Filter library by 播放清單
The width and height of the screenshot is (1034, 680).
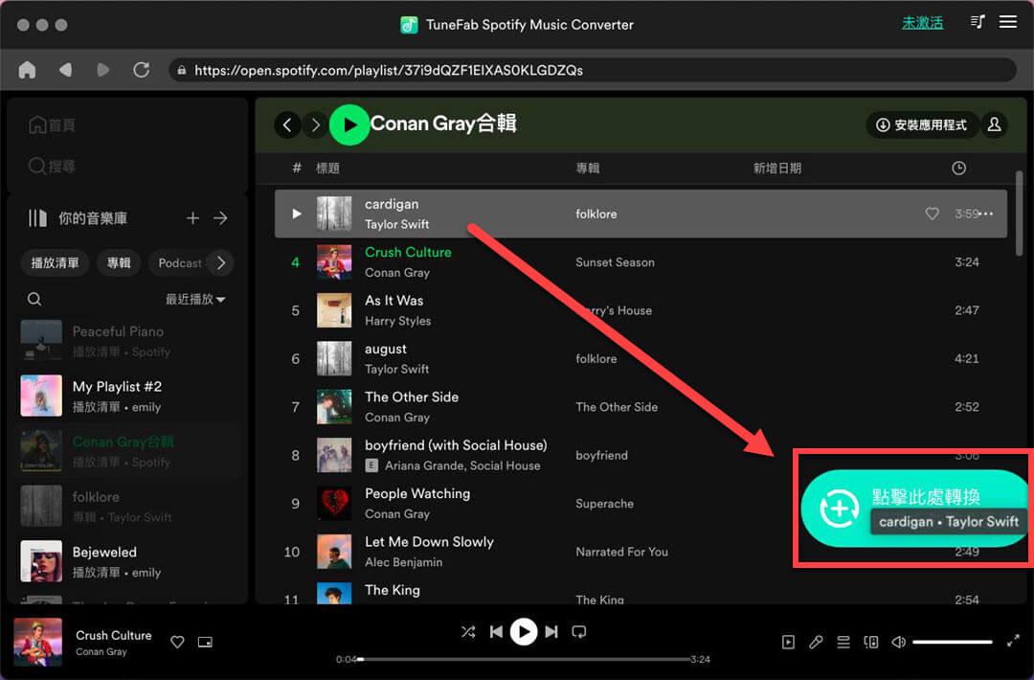coord(55,263)
